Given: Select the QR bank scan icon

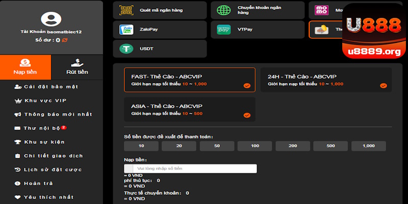Looking at the screenshot, I should (126, 10).
